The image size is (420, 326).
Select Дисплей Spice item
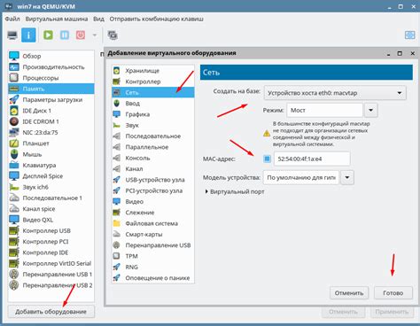click(51, 176)
